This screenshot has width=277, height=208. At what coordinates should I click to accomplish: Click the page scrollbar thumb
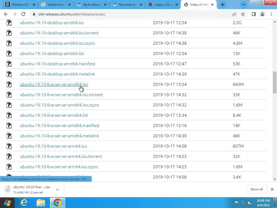click(x=275, y=82)
